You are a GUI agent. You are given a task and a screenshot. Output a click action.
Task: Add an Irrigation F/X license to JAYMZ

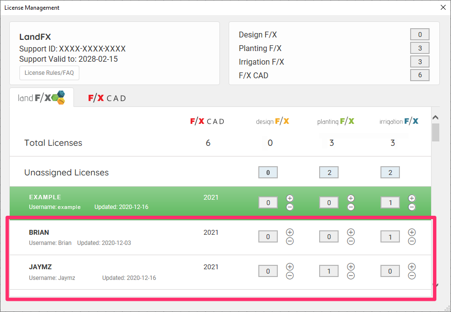[412, 267]
